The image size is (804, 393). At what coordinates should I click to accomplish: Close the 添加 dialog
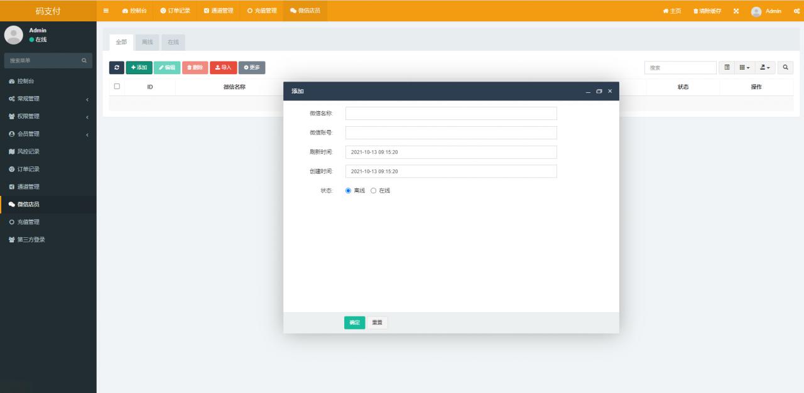[x=610, y=92]
